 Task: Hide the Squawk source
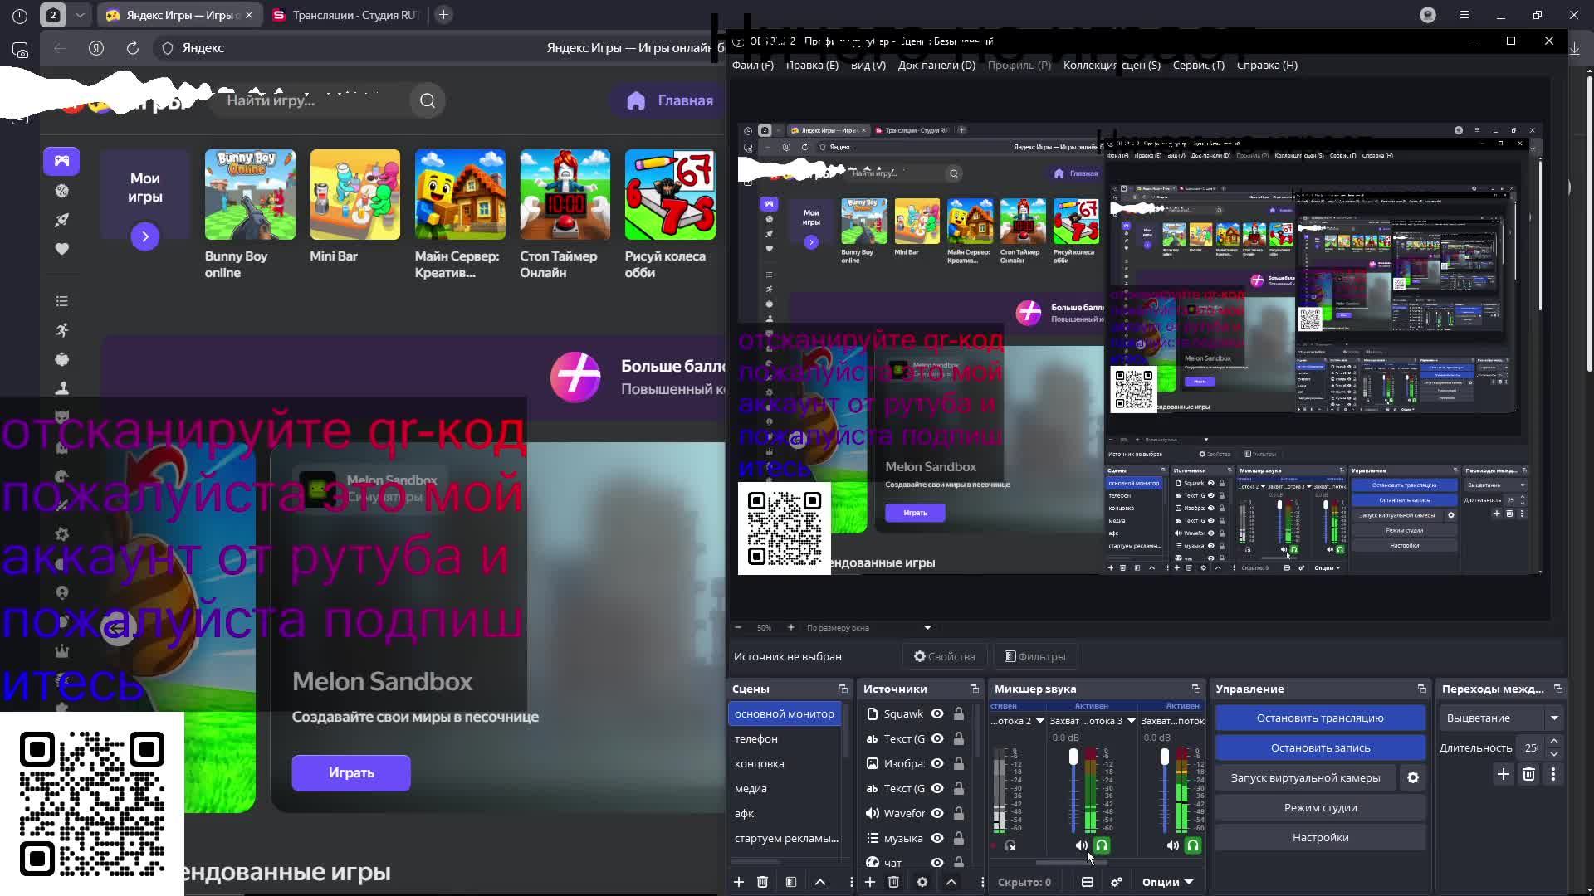pos(937,713)
